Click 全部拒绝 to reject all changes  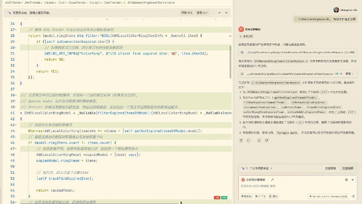coord(330,168)
